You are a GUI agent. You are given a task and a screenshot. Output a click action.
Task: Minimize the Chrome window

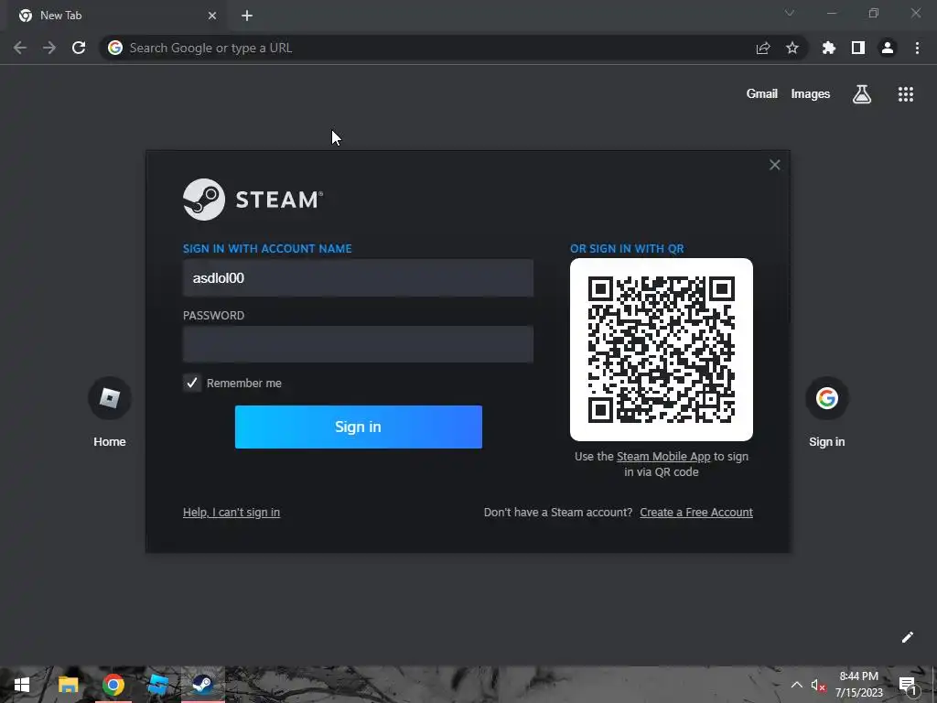click(x=831, y=13)
